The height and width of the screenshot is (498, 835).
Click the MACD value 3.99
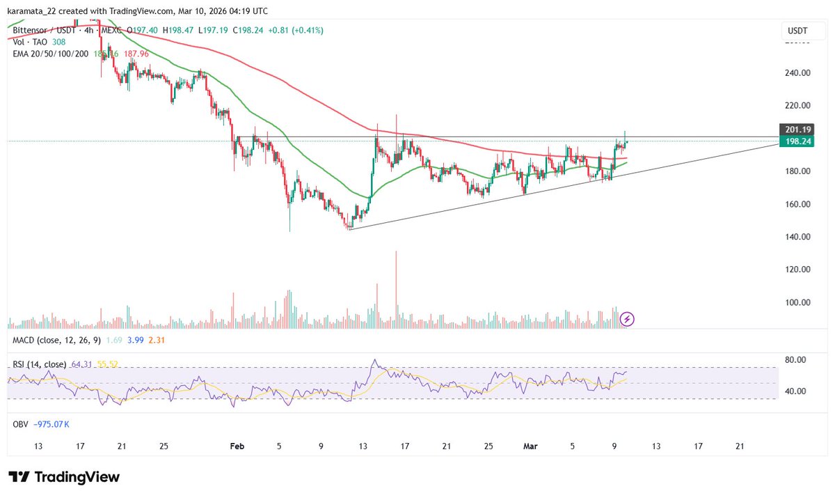pyautogui.click(x=134, y=340)
